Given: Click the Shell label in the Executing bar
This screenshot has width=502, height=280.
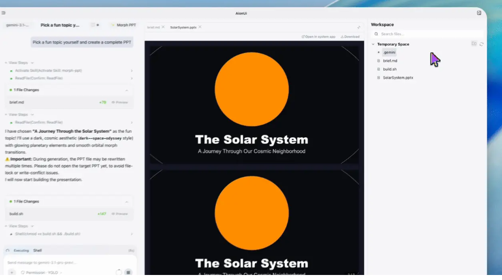Looking at the screenshot, I should (x=37, y=250).
